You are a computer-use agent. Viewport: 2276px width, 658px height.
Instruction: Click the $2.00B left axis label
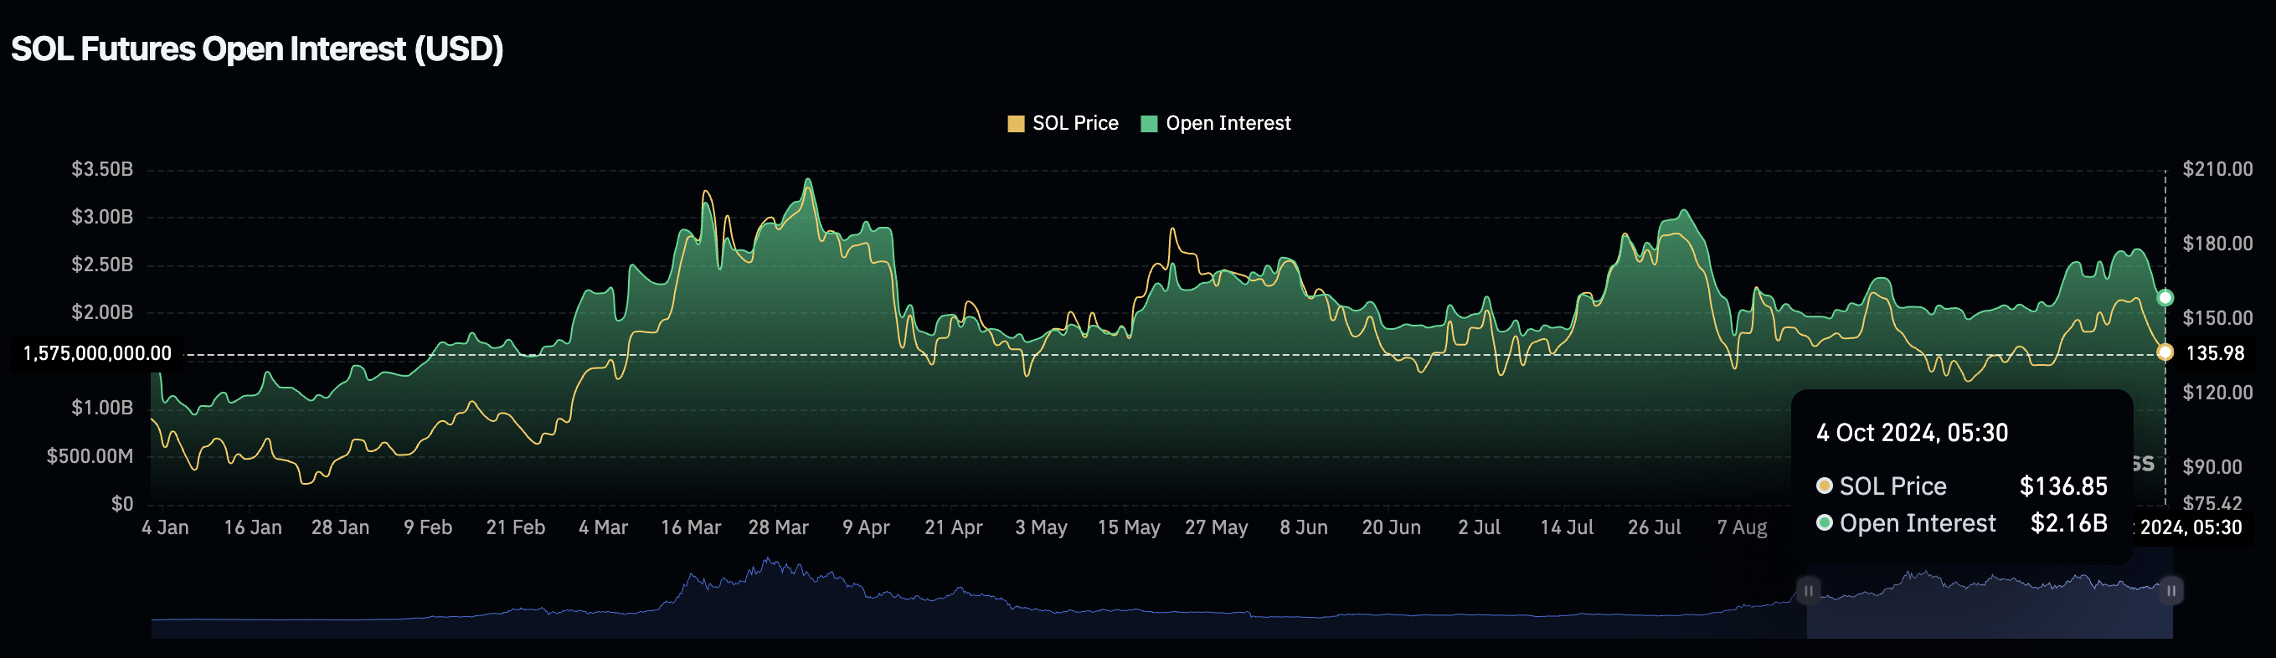coord(102,311)
